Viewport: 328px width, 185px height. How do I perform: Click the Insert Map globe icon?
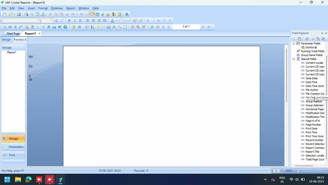pyautogui.click(x=60, y=27)
